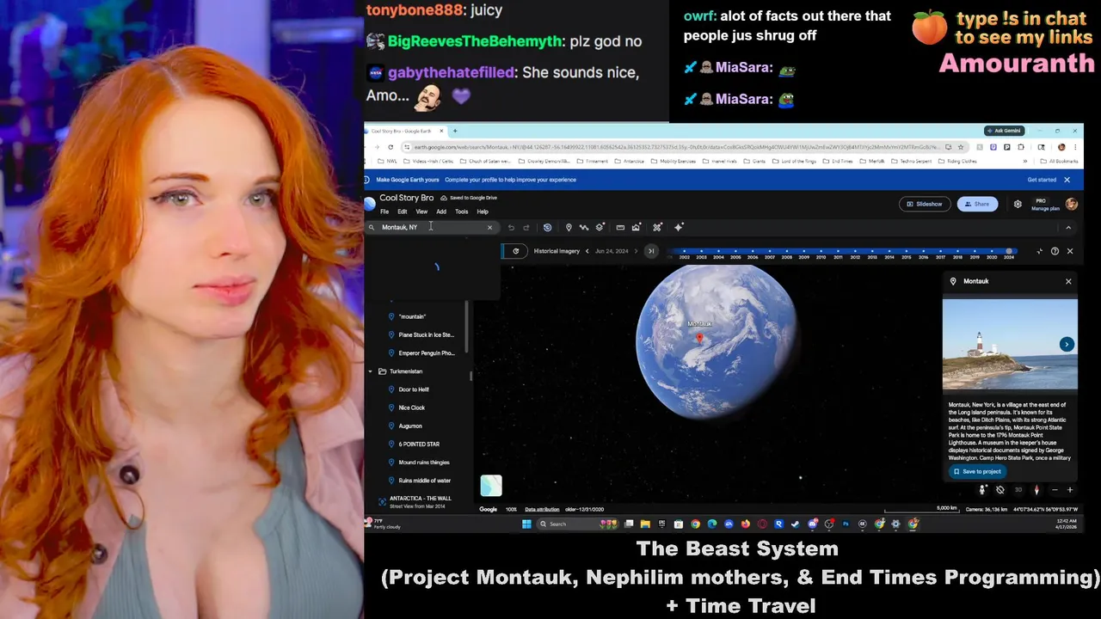
Task: Select the "mountain" placemark
Action: click(x=412, y=316)
